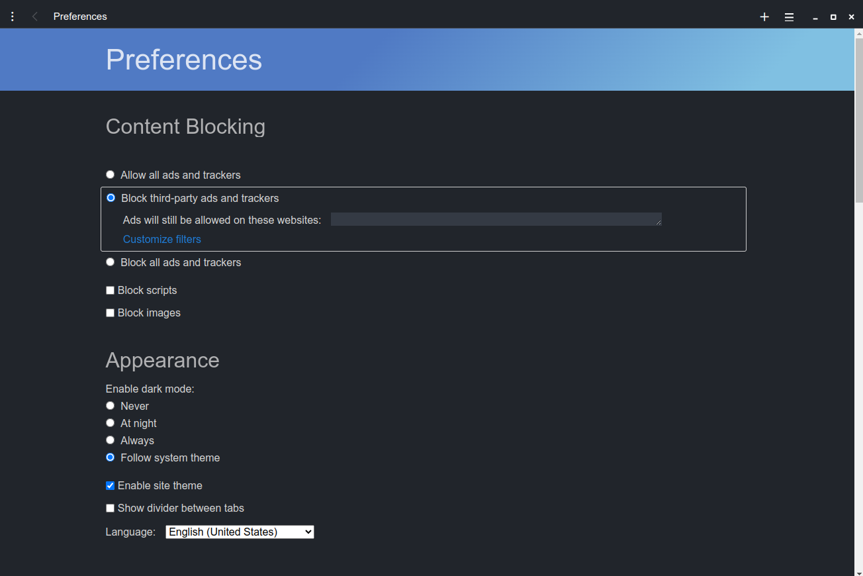Select "Allow all ads and trackers"
The height and width of the screenshot is (576, 863).
[110, 174]
